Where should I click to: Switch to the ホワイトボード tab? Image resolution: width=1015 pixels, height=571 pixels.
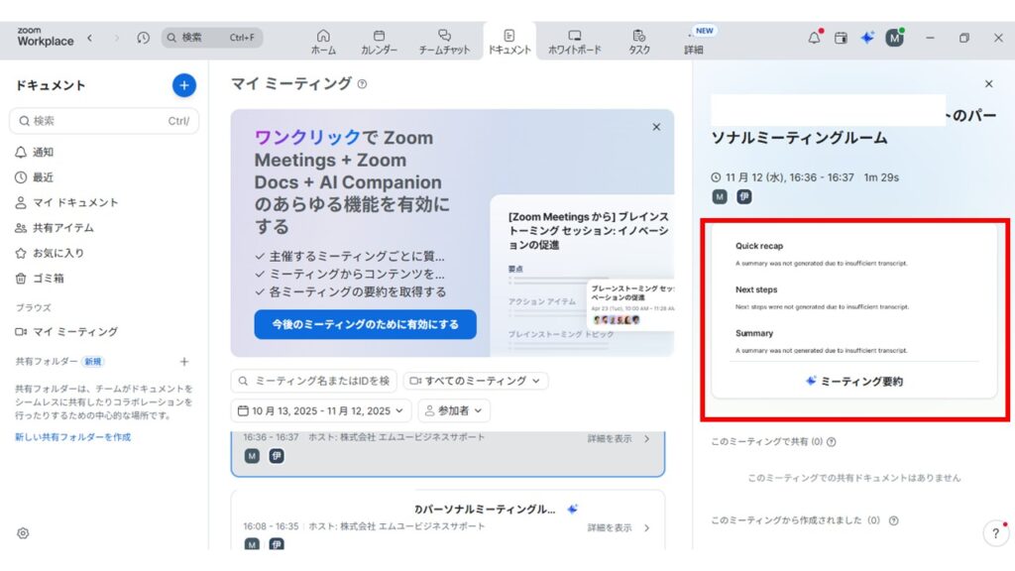[574, 41]
